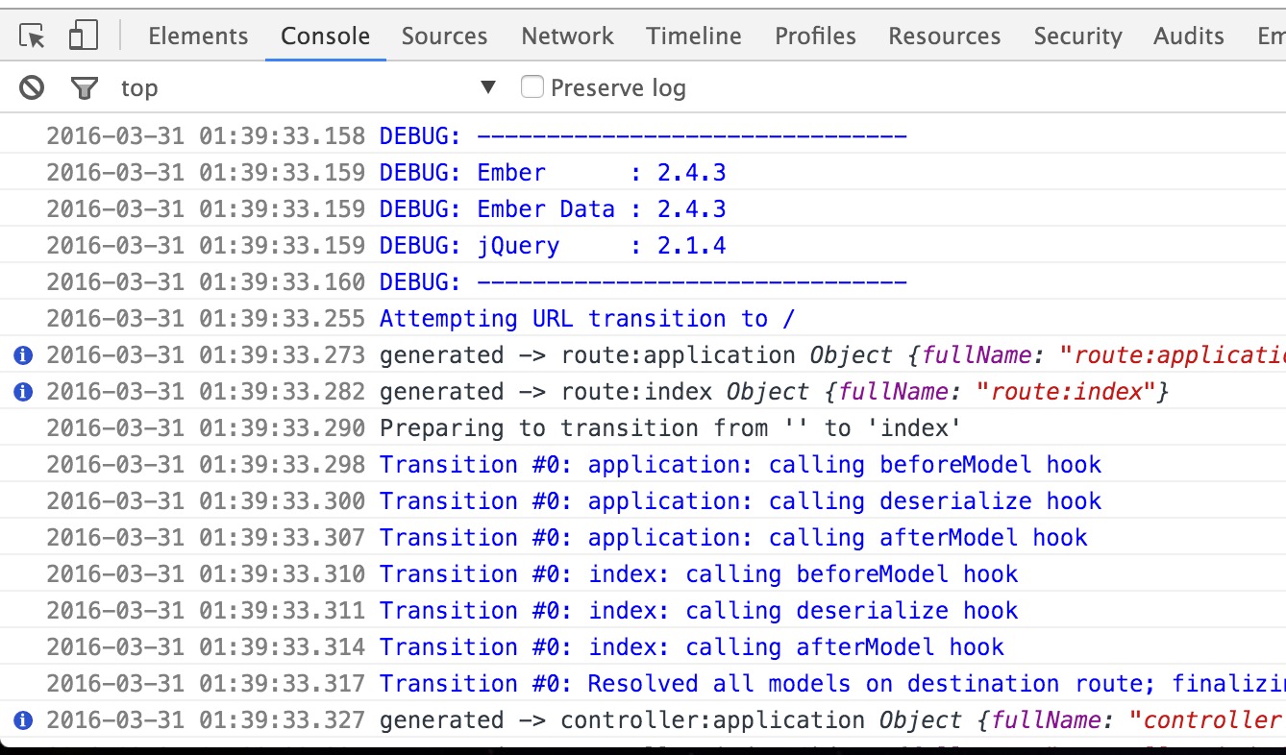This screenshot has height=755, width=1286.
Task: Select the Transition #0 beforeModel hook message
Action: (740, 464)
